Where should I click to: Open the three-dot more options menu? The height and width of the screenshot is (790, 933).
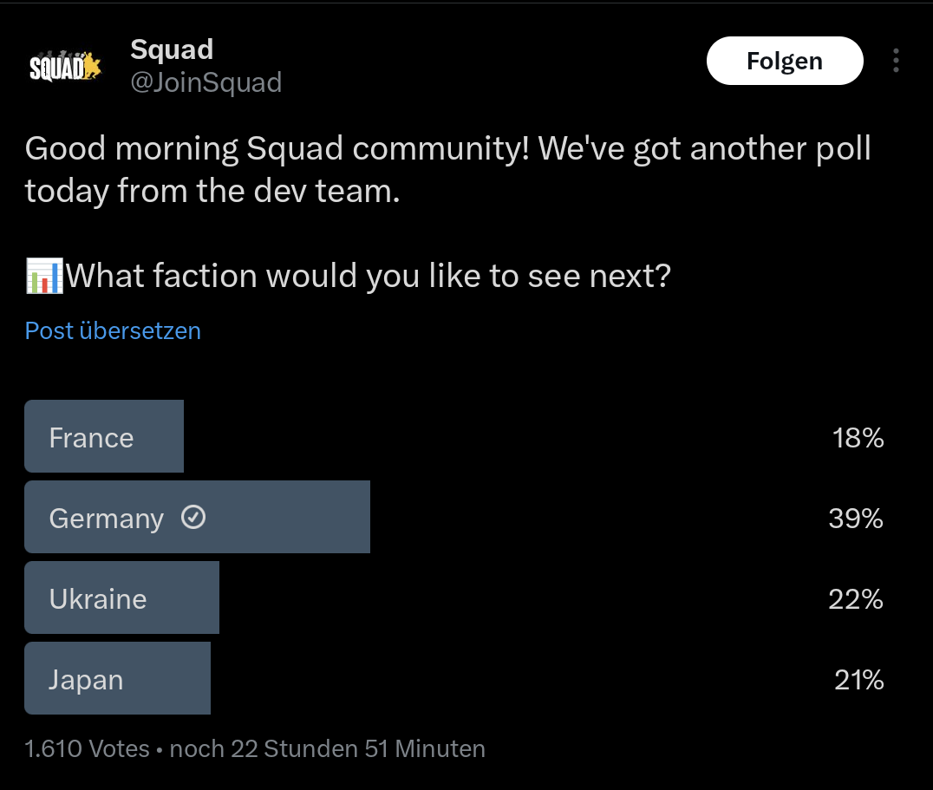pyautogui.click(x=896, y=61)
